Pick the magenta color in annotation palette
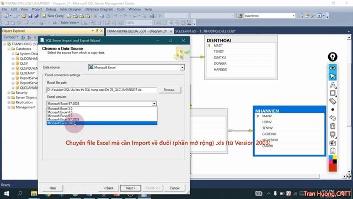This screenshot has width=353, height=199. click(331, 161)
